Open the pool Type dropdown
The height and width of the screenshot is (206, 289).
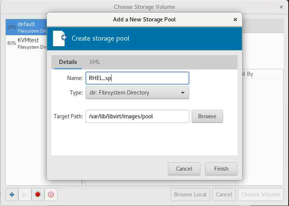click(x=137, y=93)
